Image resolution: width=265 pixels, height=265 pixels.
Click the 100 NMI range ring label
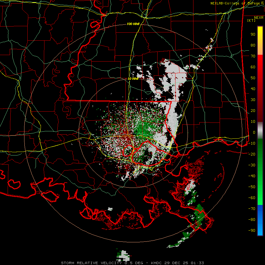[x=133, y=24]
